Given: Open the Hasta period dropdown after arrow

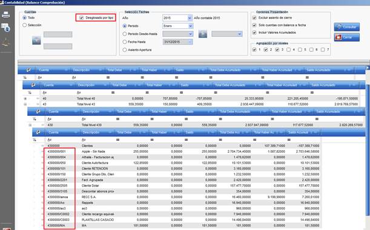Looking at the screenshot, I should tap(240, 34).
